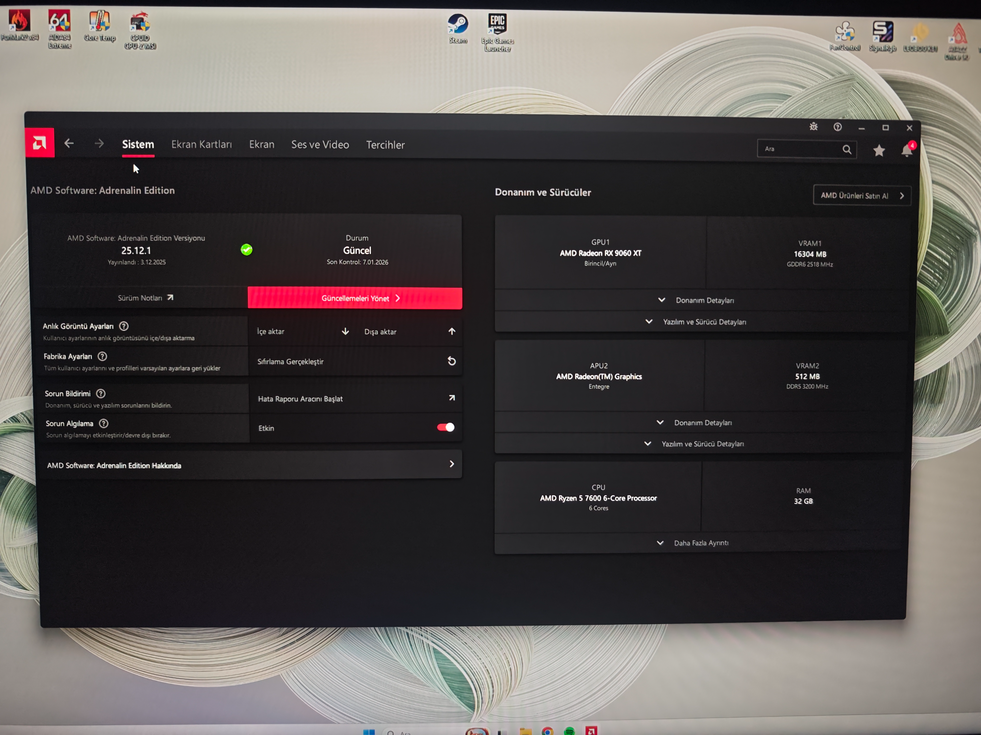Click the Son Kontrol: 7.01.2026 text
This screenshot has width=981, height=735.
[x=357, y=262]
